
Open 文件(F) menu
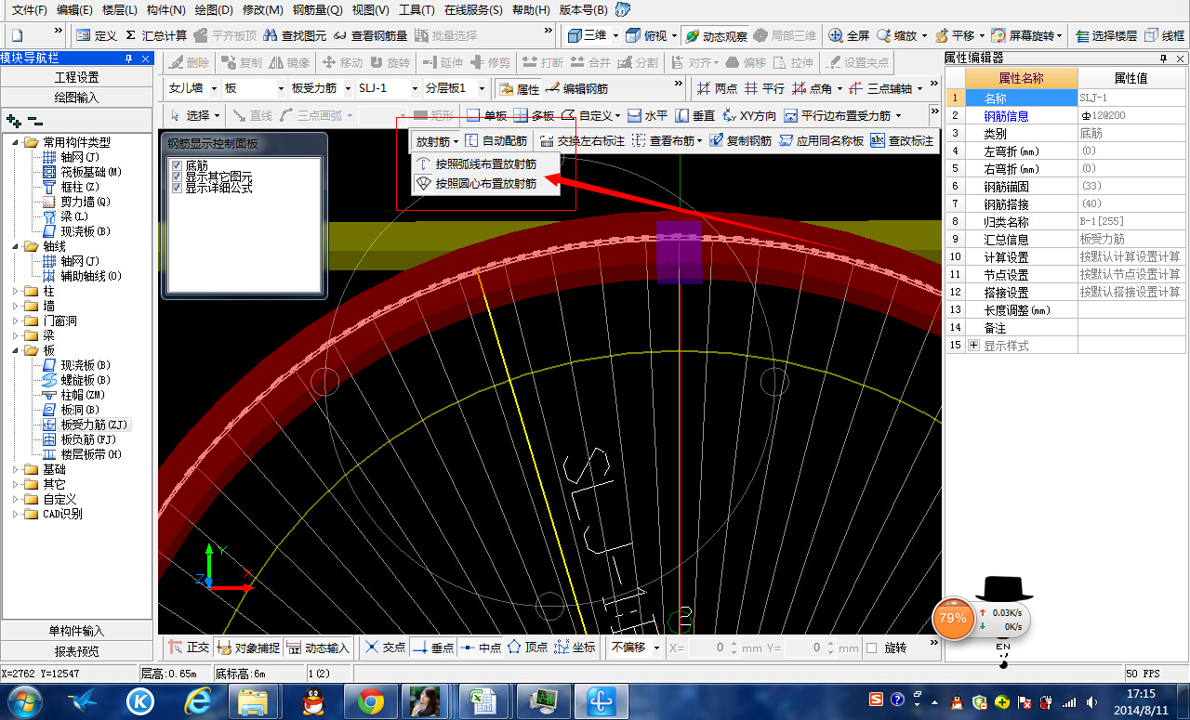coord(30,10)
